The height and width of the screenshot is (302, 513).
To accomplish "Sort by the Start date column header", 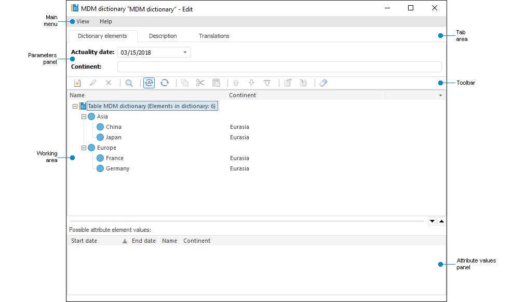I will 99,241.
